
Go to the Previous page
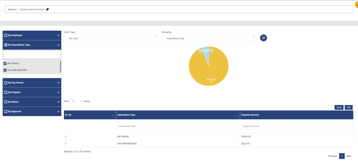pyautogui.click(x=333, y=156)
